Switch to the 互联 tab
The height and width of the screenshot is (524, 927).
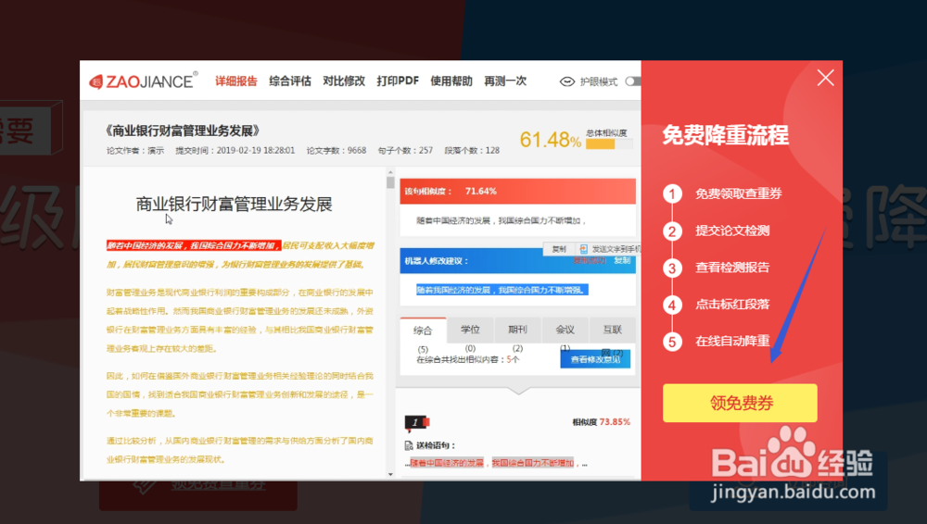[612, 330]
